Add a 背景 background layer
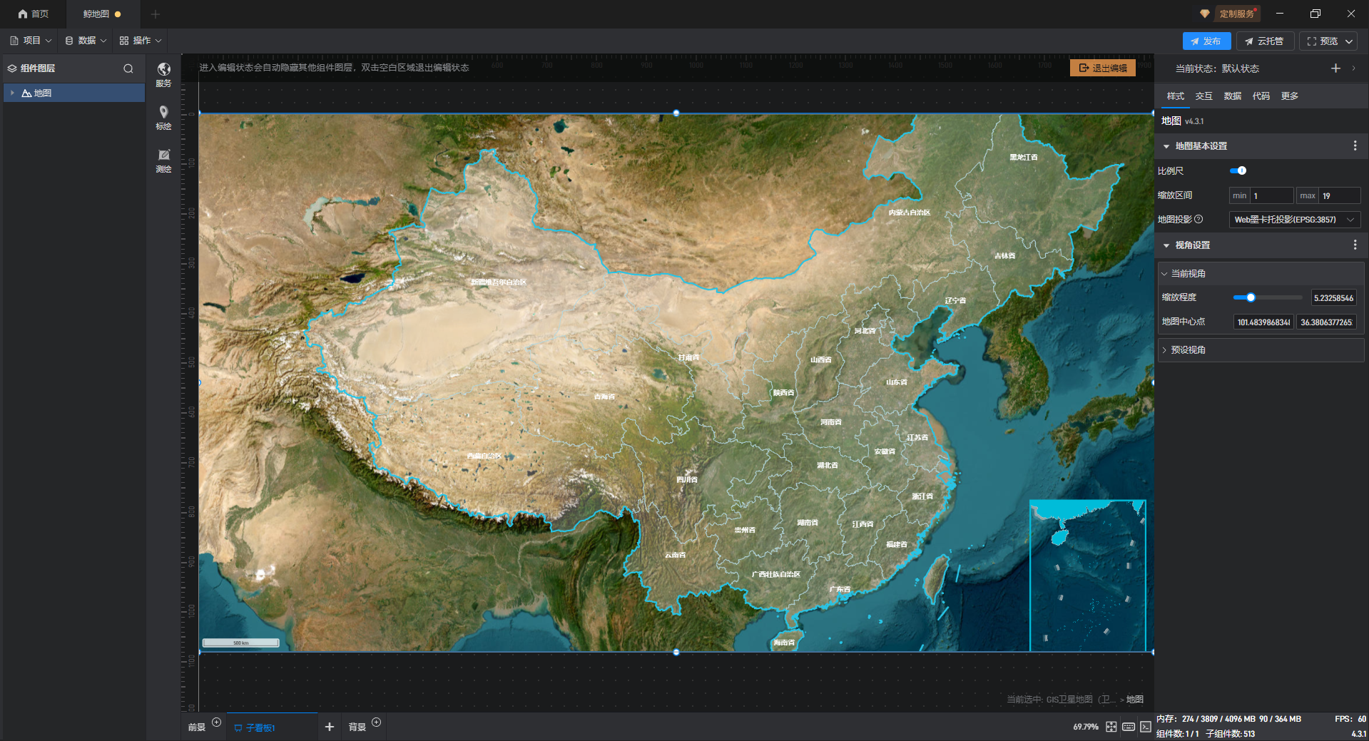Image resolution: width=1369 pixels, height=741 pixels. pyautogui.click(x=377, y=722)
